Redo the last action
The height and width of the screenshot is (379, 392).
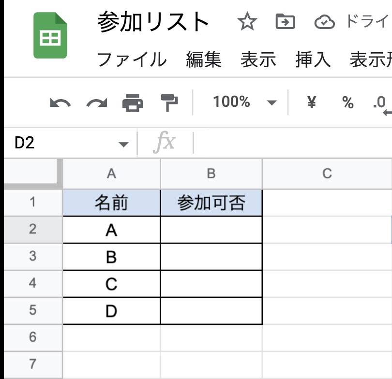(97, 102)
